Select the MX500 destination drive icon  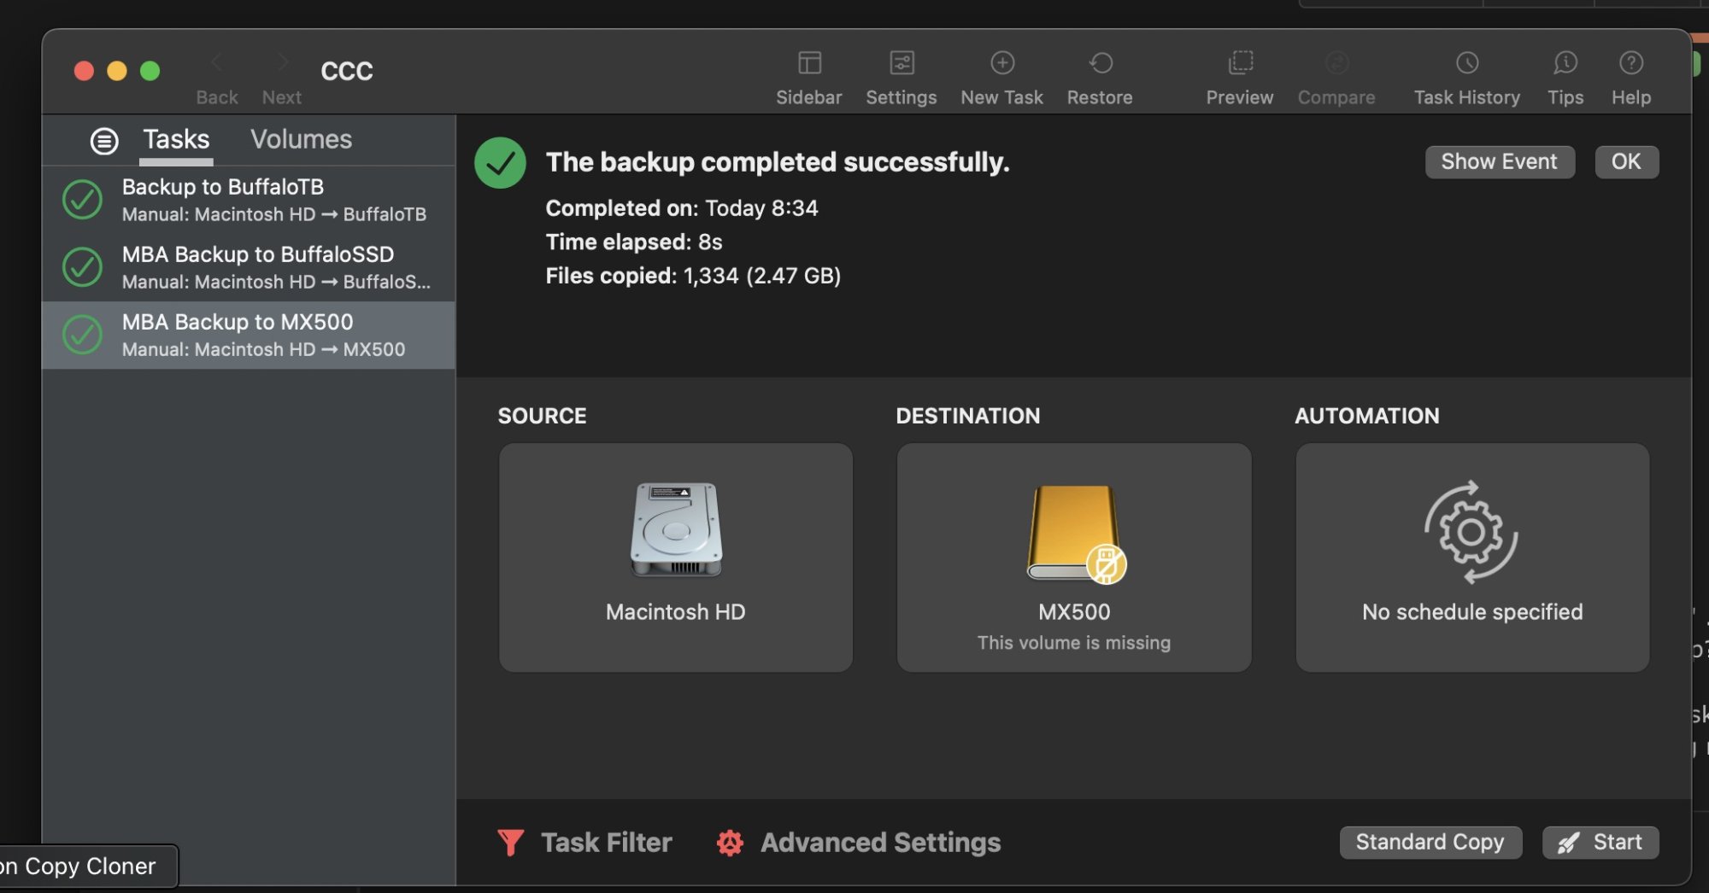[x=1076, y=534]
